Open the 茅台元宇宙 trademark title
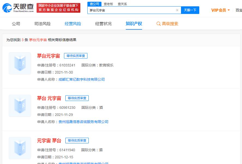The image size is (242, 164). tap(48, 56)
